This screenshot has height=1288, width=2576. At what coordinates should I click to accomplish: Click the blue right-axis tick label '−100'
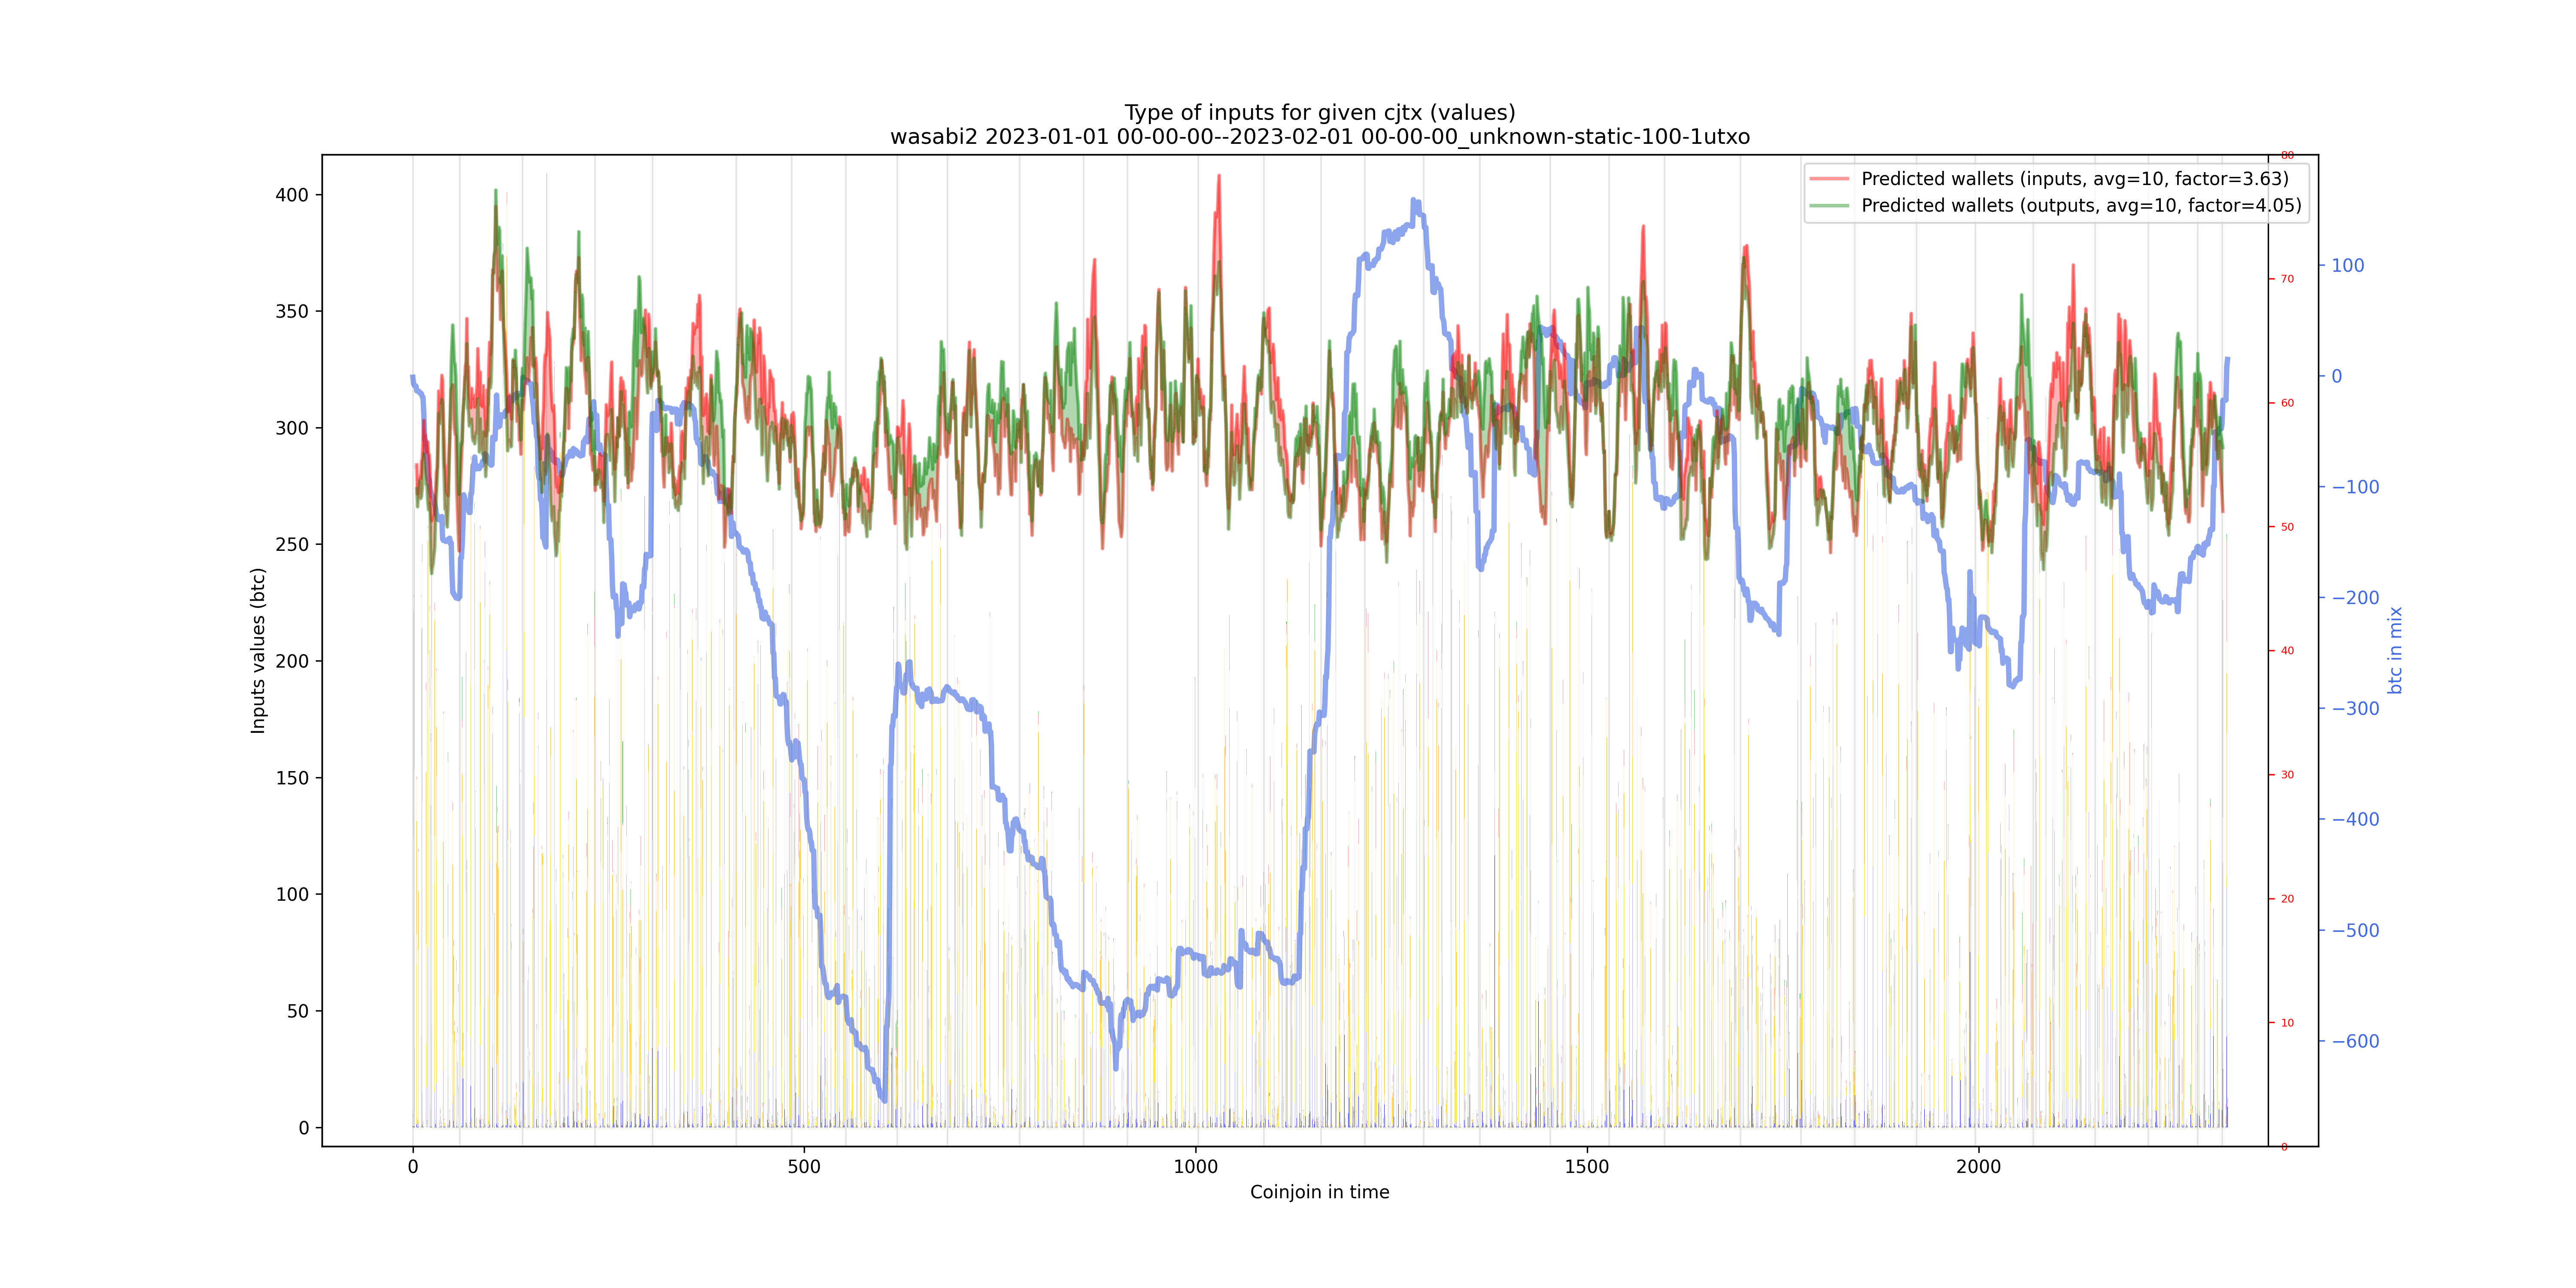pyautogui.click(x=2355, y=487)
